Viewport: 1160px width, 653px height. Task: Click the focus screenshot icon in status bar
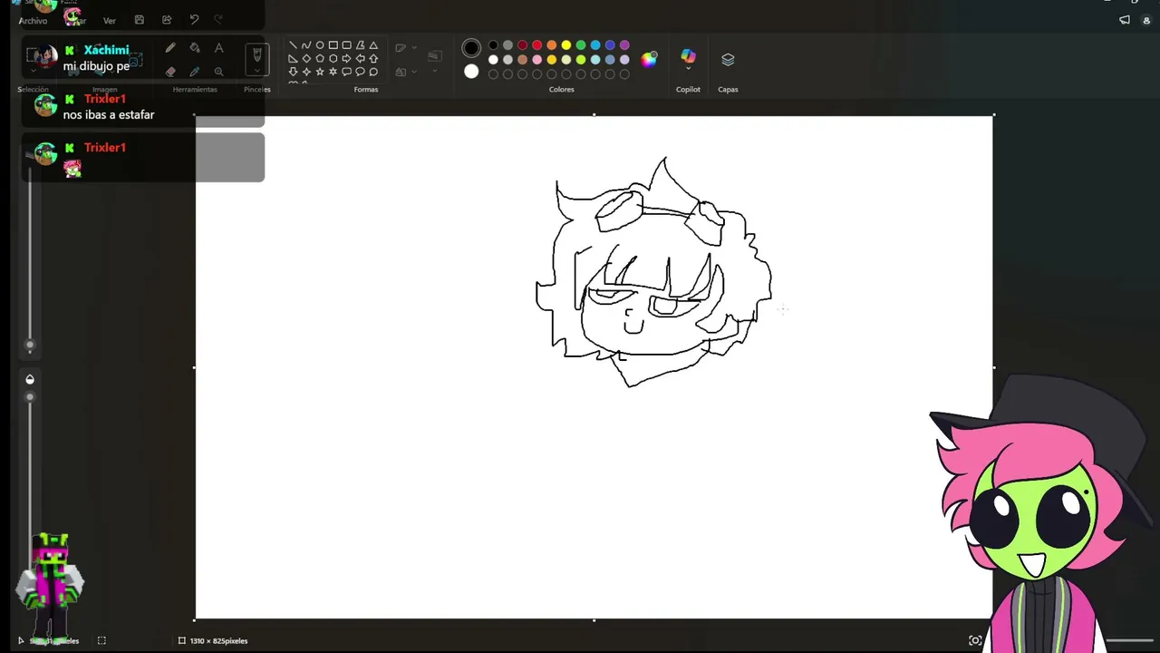975,640
